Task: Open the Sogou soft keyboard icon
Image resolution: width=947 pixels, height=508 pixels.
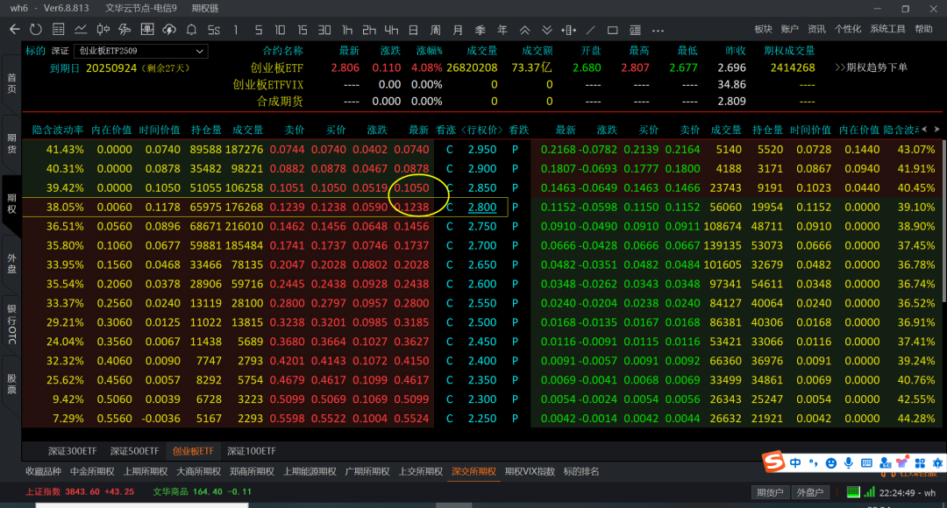Action: (x=866, y=462)
